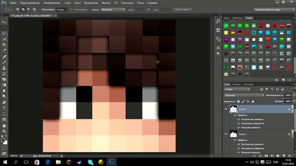Switch to the Образцы tab
The image size is (296, 166).
(237, 18)
